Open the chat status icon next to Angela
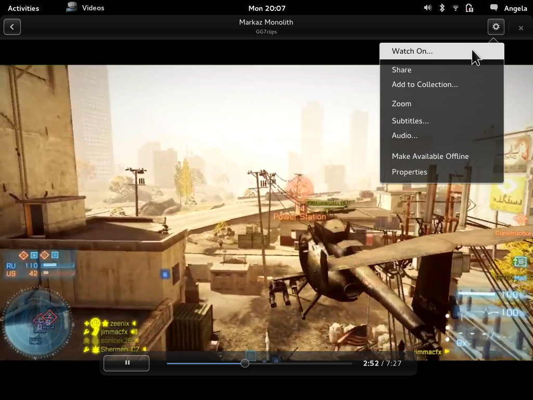533x400 pixels. (x=494, y=8)
